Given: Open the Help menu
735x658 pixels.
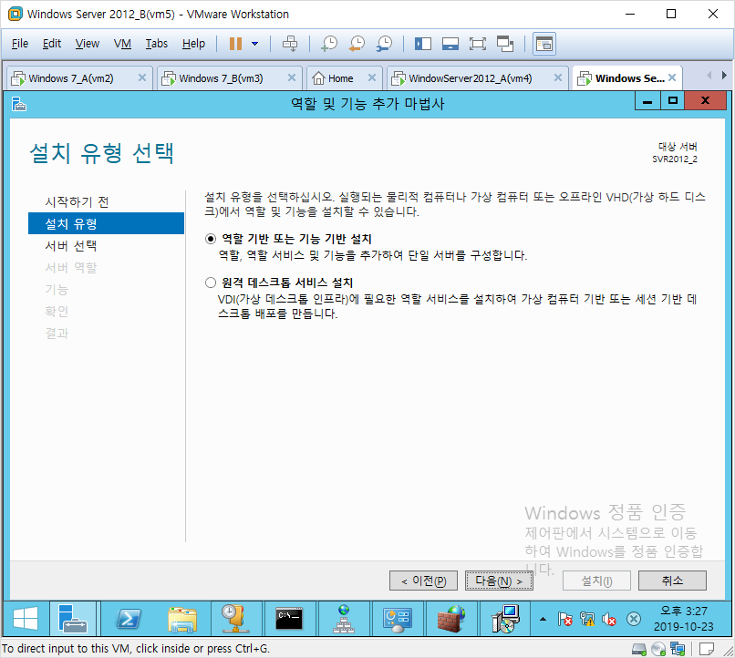Looking at the screenshot, I should (x=193, y=44).
